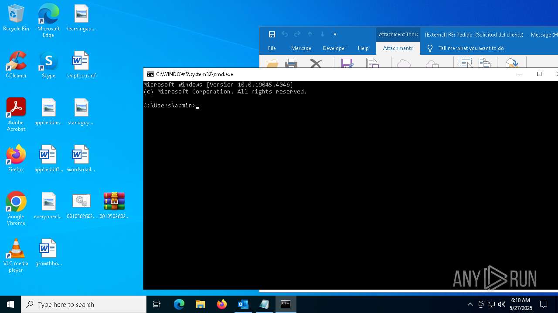
Task: Click Attachment Tools contextual tab header
Action: [x=398, y=34]
